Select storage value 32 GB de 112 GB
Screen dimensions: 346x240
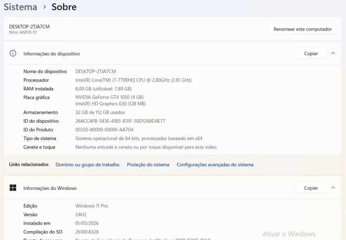click(100, 112)
